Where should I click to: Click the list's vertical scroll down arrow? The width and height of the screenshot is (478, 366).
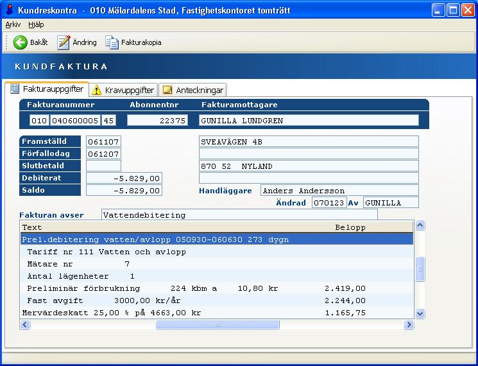[420, 313]
